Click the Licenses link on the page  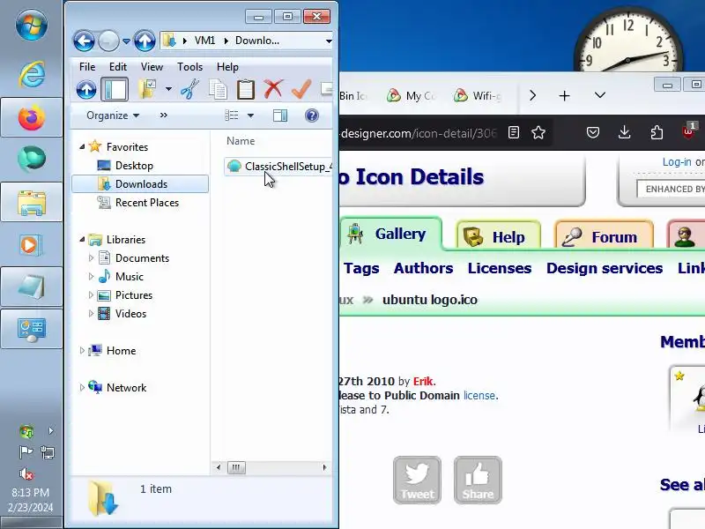500,268
